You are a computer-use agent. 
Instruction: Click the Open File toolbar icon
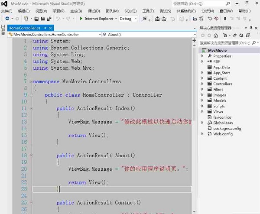tap(36, 19)
